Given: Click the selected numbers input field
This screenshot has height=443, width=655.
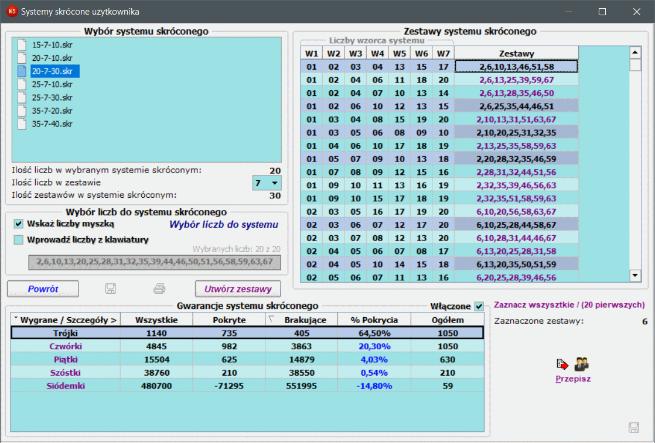Looking at the screenshot, I should point(155,262).
